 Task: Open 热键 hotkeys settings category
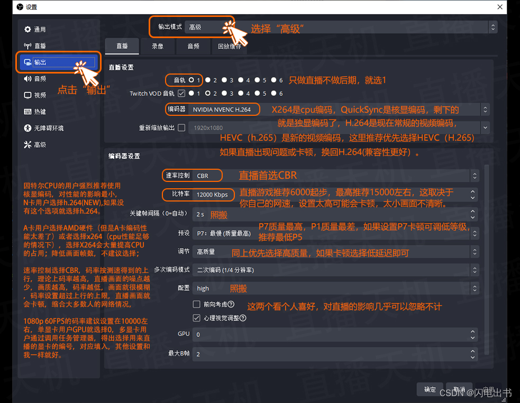pos(59,112)
